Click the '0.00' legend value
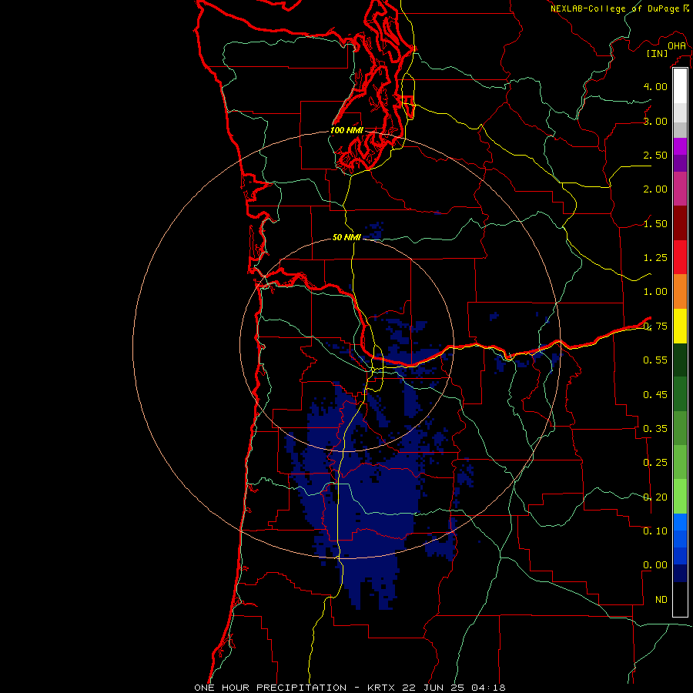Image resolution: width=693 pixels, height=693 pixels. tap(655, 565)
